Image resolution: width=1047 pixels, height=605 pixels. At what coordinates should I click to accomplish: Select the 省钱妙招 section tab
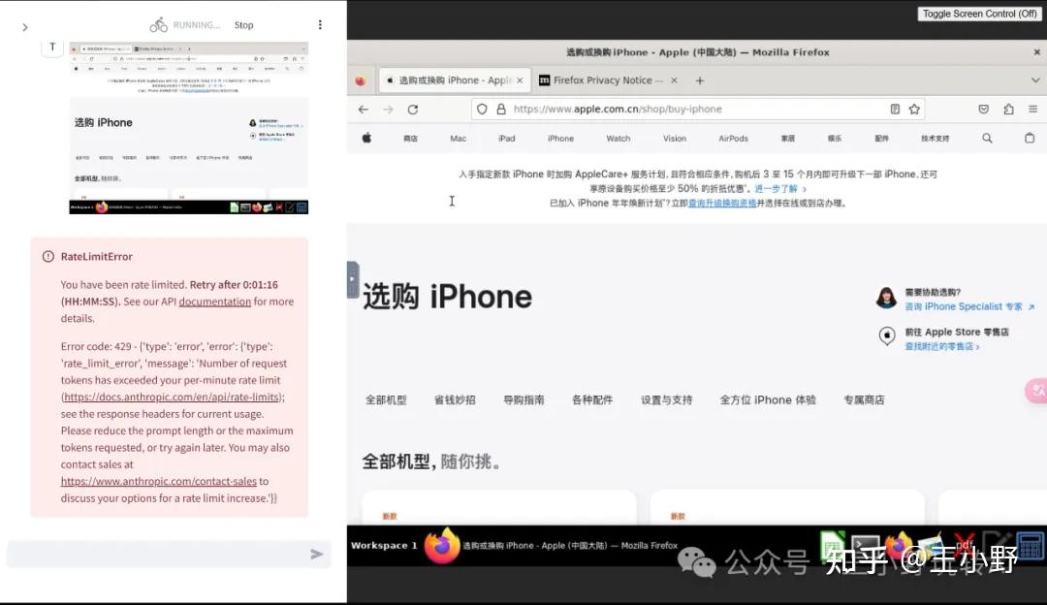(455, 400)
